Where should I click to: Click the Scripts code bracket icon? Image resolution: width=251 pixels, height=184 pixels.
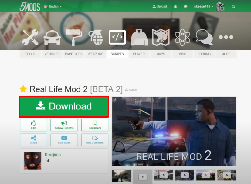(x=117, y=37)
